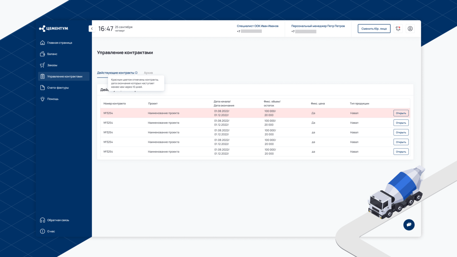Click the dates in the red highlighted row
This screenshot has width=457, height=257.
(x=222, y=113)
